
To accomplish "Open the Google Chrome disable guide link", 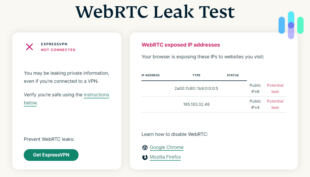I will [166, 147].
